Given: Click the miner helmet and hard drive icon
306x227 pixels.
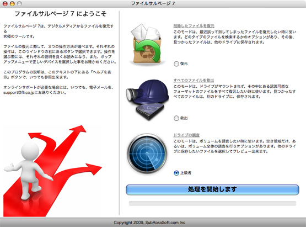Looking at the screenshot, I should (148, 99).
